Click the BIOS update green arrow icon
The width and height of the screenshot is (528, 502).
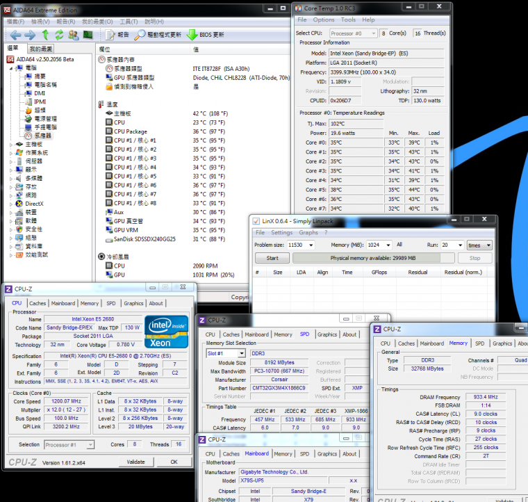coord(192,35)
